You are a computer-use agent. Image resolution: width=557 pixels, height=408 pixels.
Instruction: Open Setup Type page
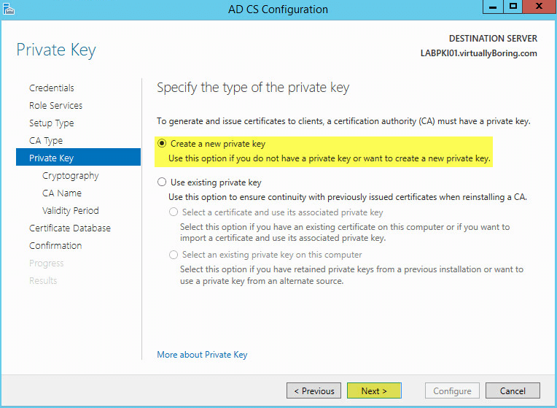click(51, 123)
